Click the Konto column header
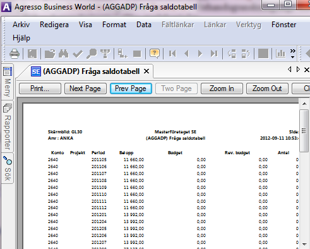Viewport: 310px width, 249px height. 57,153
